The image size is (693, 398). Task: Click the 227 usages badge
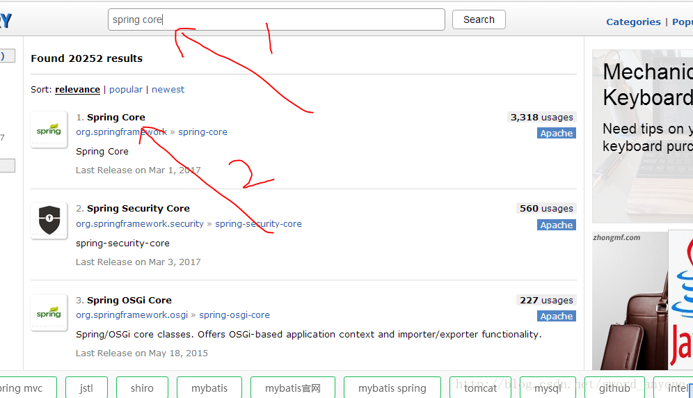546,301
